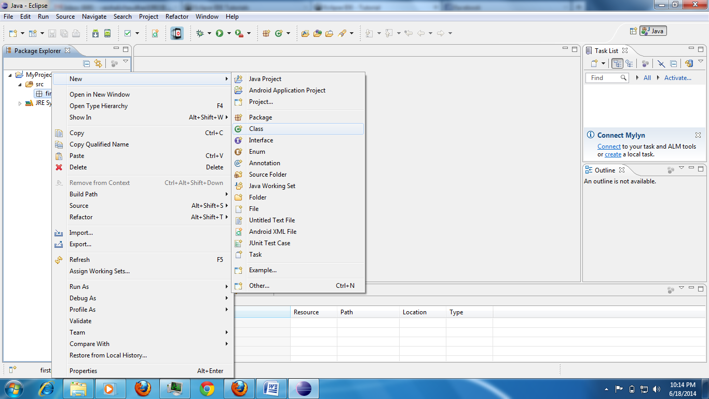The width and height of the screenshot is (709, 399).
Task: Open the Window menu in menu bar
Action: [207, 17]
